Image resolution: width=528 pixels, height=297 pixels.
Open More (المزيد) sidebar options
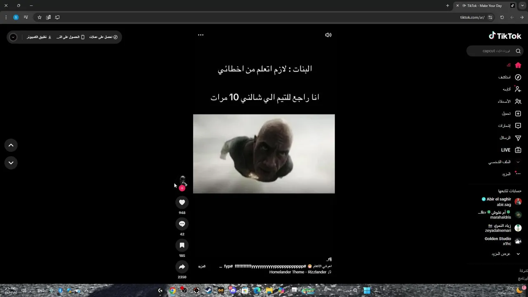point(511,174)
